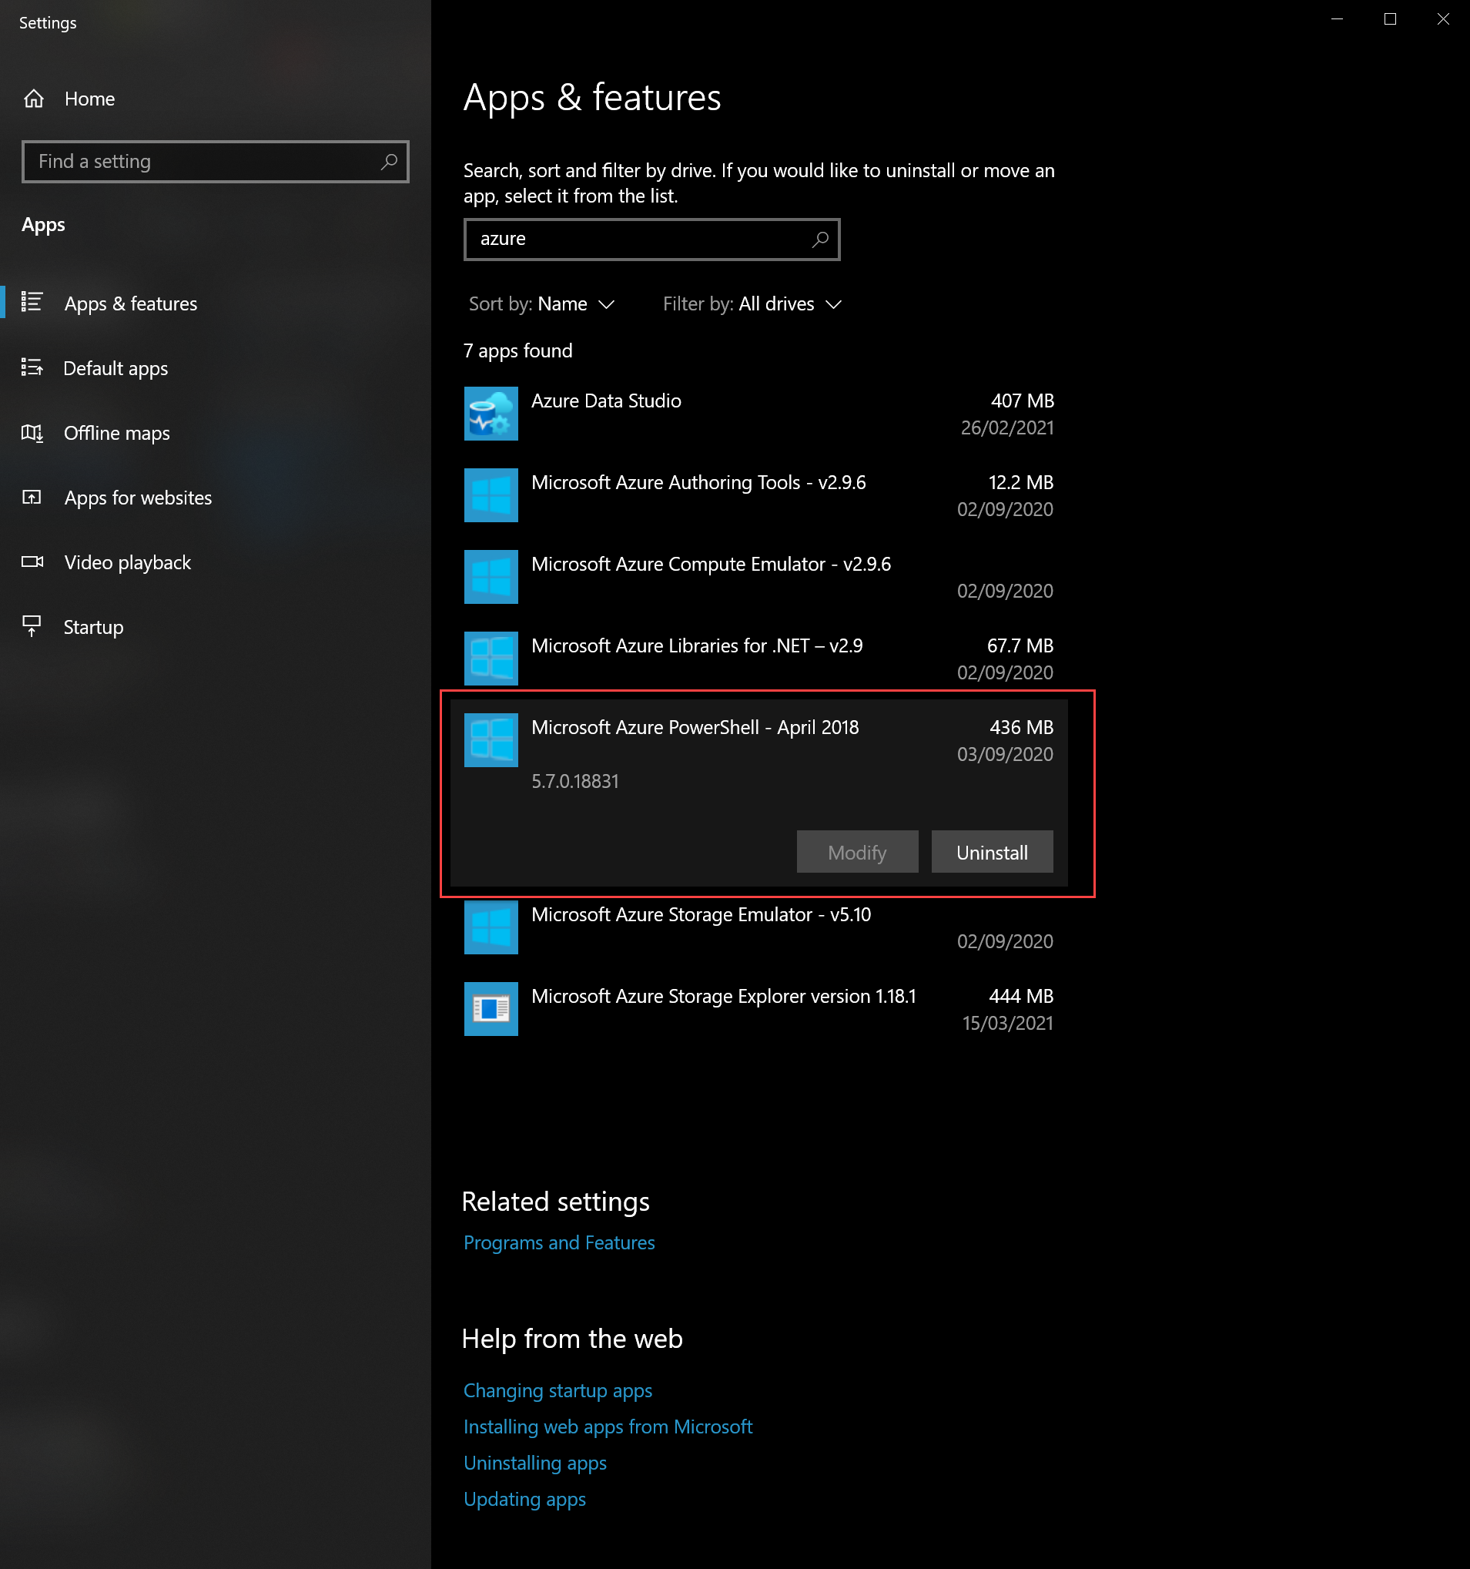The image size is (1470, 1569).
Task: Click the 436 MB size value
Action: [1022, 727]
